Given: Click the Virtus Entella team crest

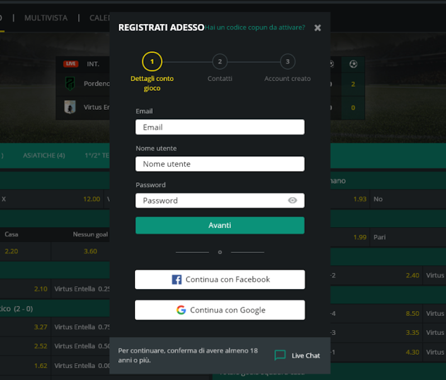Looking at the screenshot, I should (x=70, y=107).
